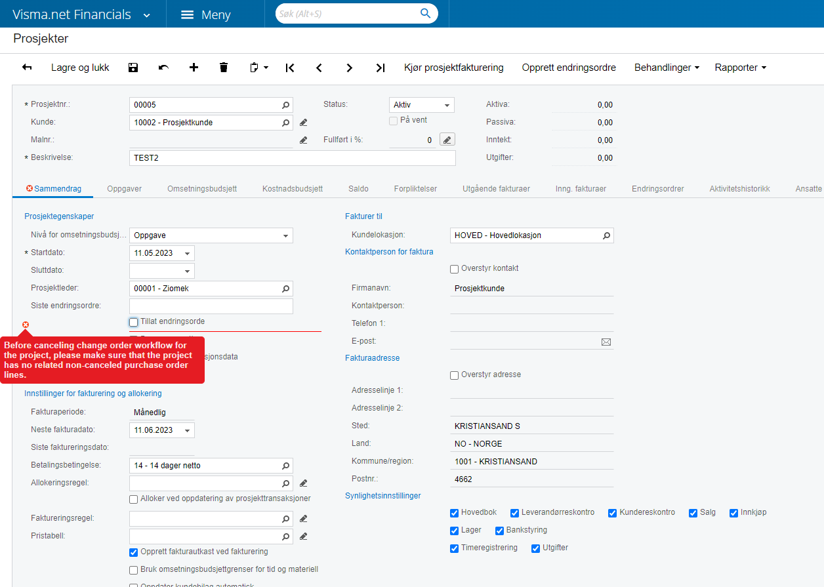Jump to the last record arrow icon
This screenshot has width=824, height=587.
(380, 67)
